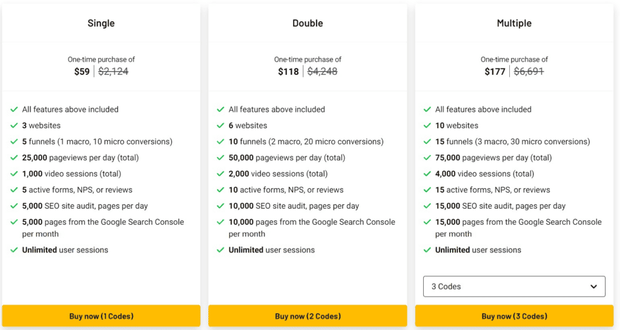Click checkmark next to 2,000 video sessions
Viewport: 620px width, 330px height.
click(220, 174)
